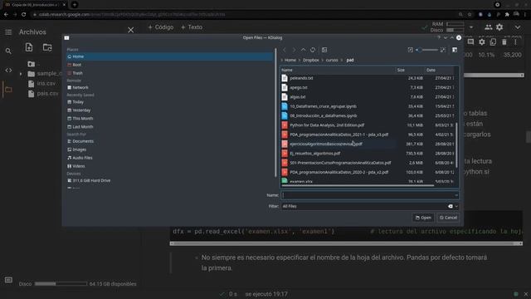
Task: Go back in the file dialog navigation
Action: pyautogui.click(x=285, y=50)
